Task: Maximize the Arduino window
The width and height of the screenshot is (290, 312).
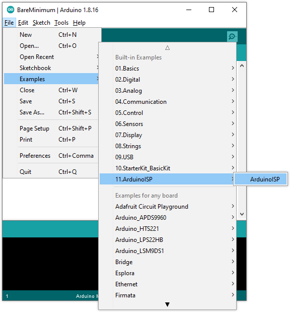Action: [x=211, y=10]
